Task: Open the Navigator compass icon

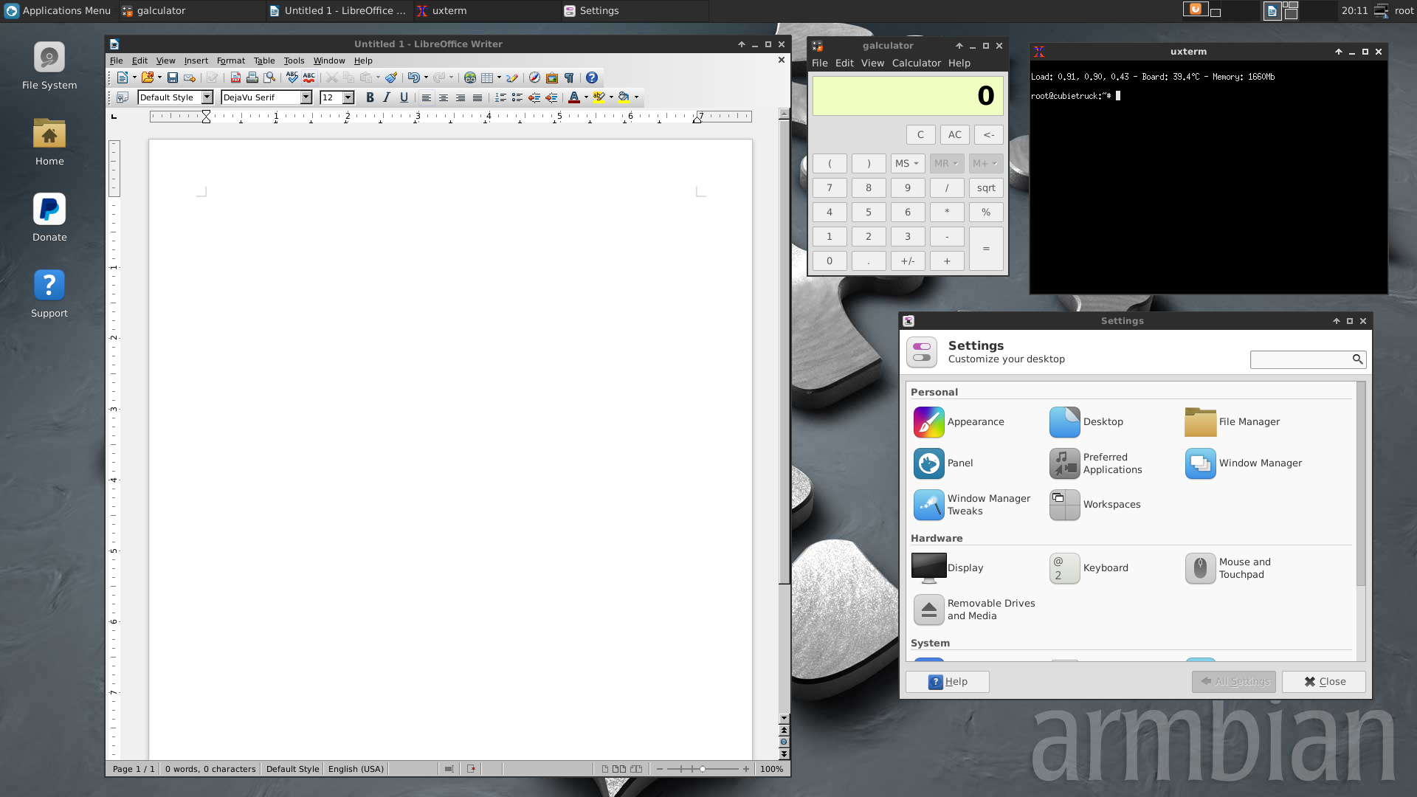Action: (x=534, y=77)
